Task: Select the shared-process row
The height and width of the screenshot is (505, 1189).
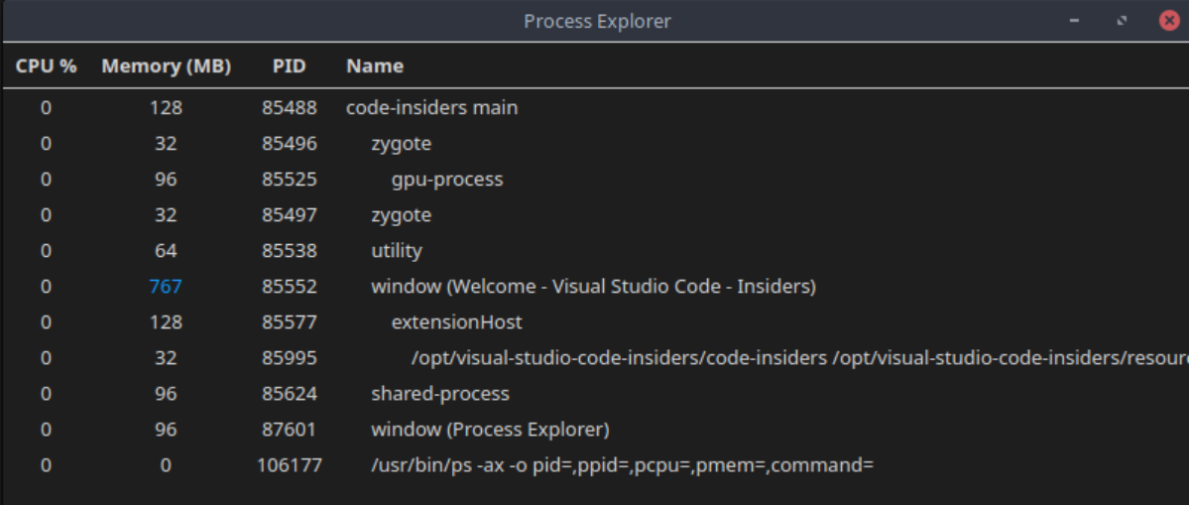Action: 595,394
